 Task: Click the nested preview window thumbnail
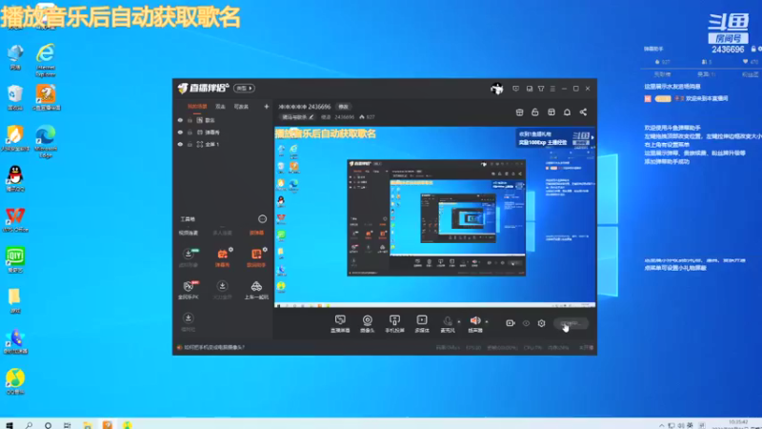point(436,218)
